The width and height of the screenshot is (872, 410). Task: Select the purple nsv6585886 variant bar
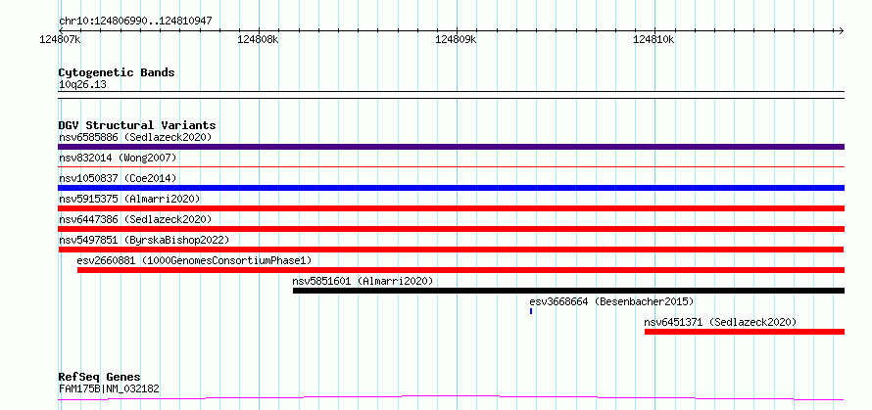(451, 147)
